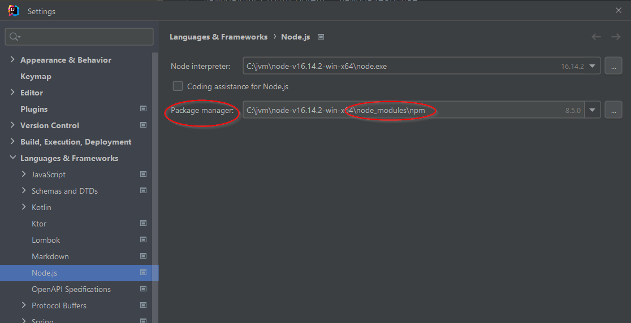Click the project-level icon beside Version Control

coord(143,125)
